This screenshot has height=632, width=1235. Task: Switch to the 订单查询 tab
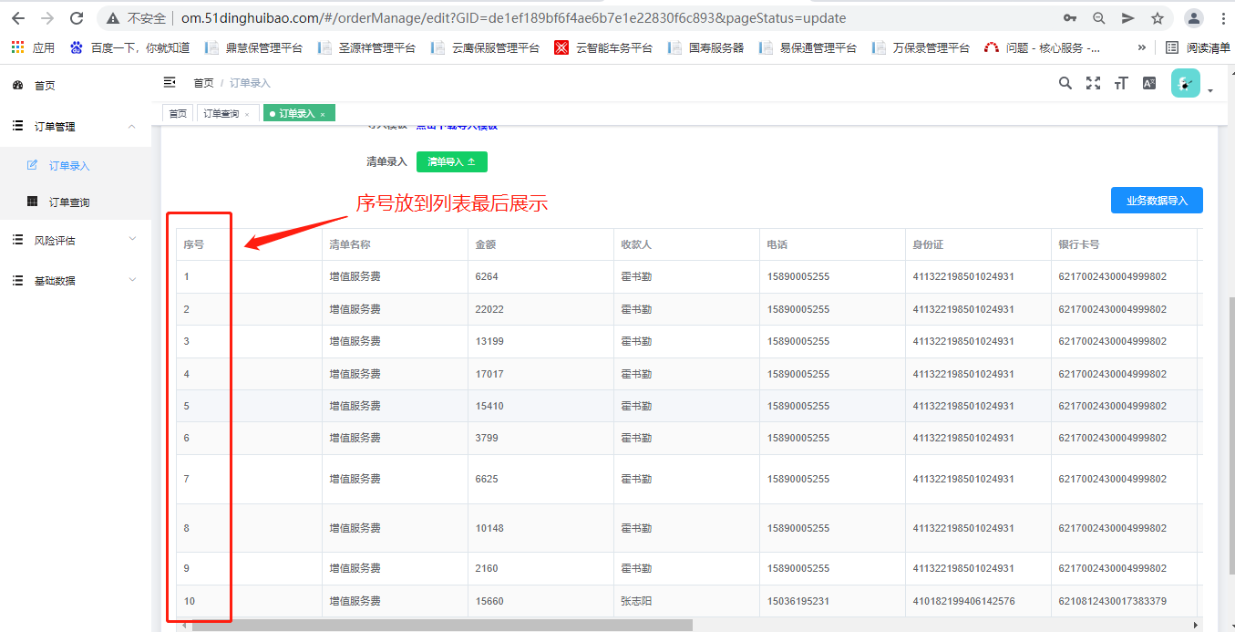point(221,114)
